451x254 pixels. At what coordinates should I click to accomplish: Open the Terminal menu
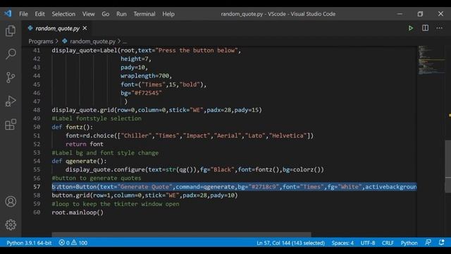pos(144,14)
